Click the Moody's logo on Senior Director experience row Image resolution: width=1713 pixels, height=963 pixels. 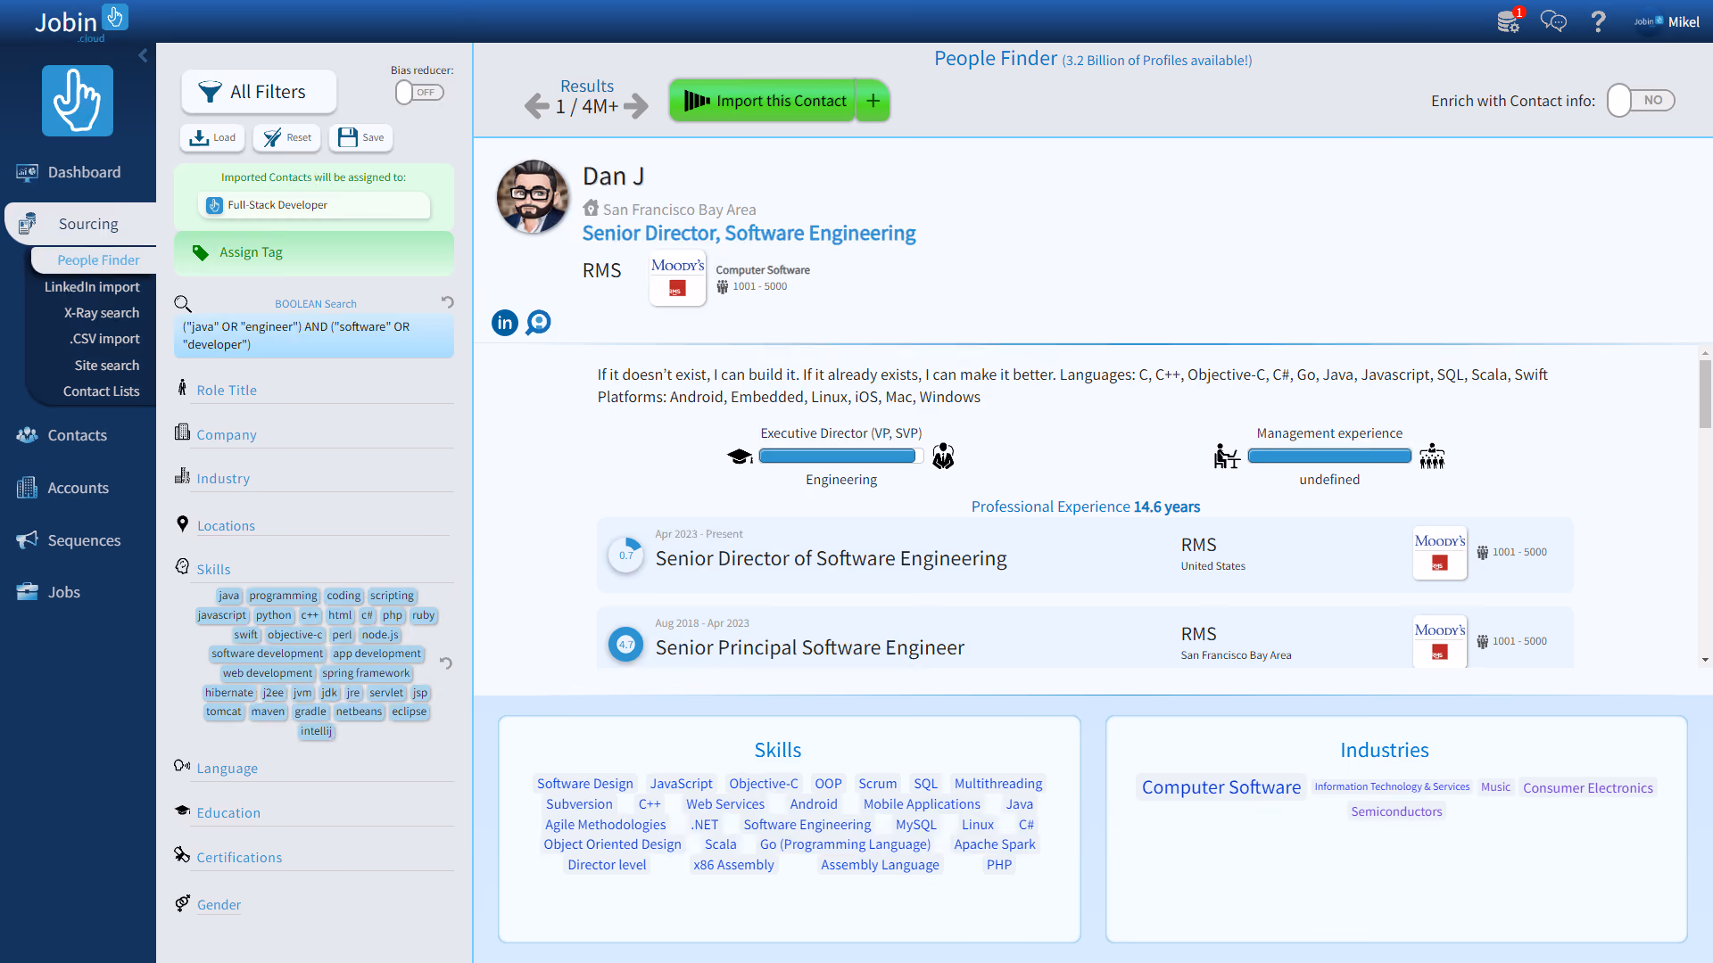point(1439,553)
